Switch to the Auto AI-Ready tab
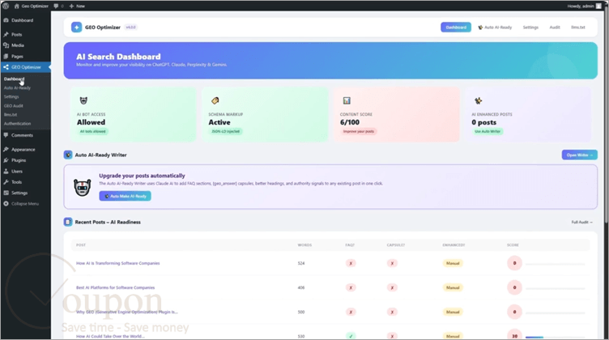The image size is (609, 340). tap(495, 28)
